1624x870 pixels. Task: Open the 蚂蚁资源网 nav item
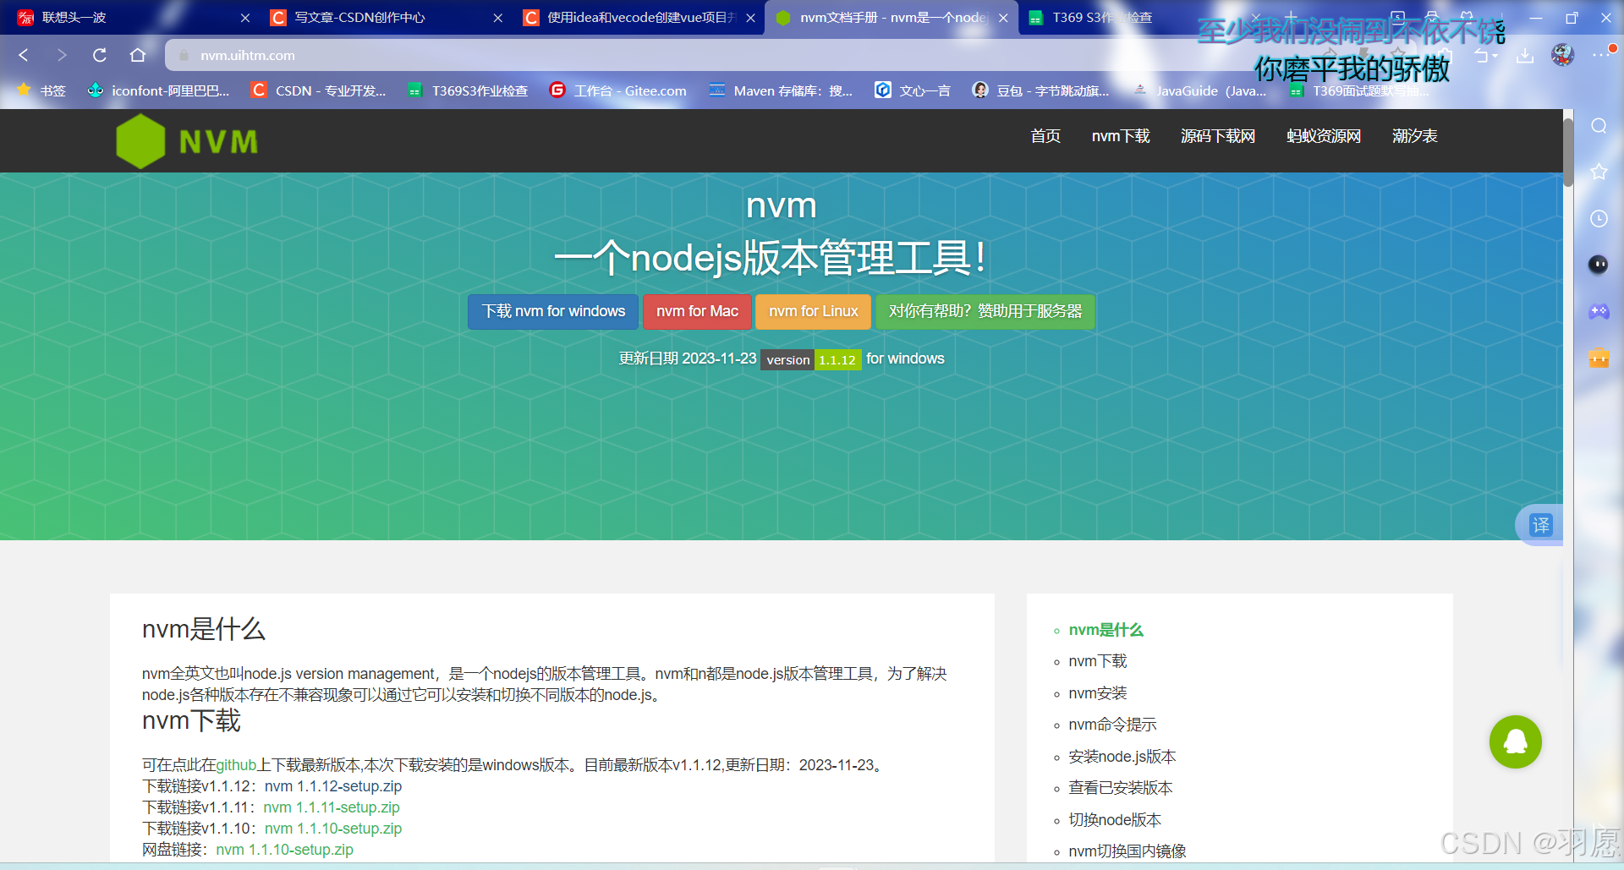1324,136
